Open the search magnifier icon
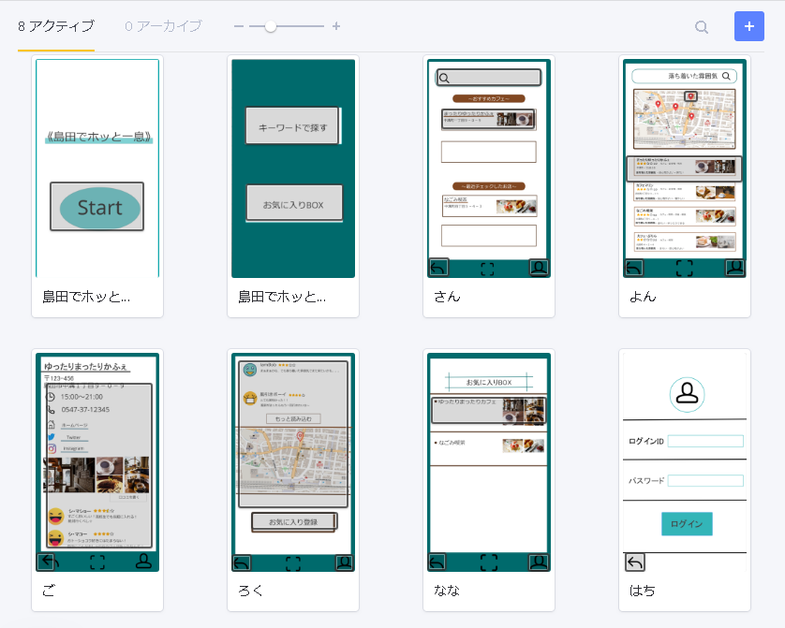Screen dimensions: 785x628 702,27
